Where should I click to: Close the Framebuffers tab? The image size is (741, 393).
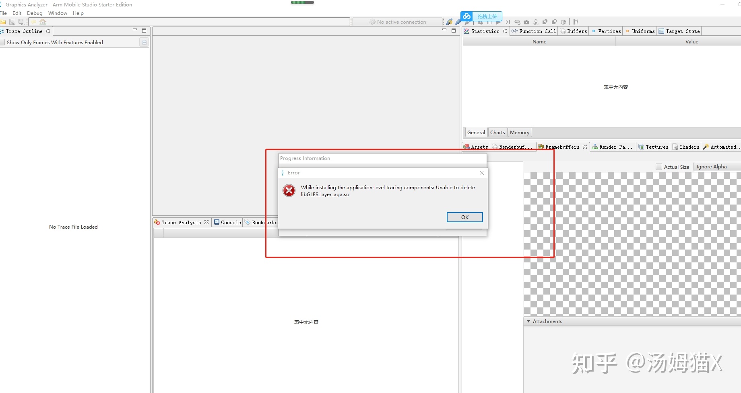(x=585, y=147)
